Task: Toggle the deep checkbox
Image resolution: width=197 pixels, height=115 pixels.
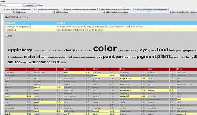Action: coord(37,5)
